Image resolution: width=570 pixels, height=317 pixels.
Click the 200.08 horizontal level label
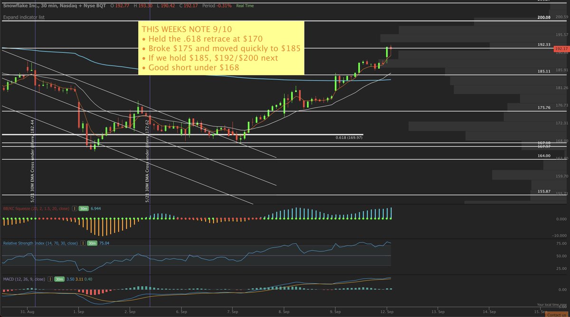click(x=544, y=18)
